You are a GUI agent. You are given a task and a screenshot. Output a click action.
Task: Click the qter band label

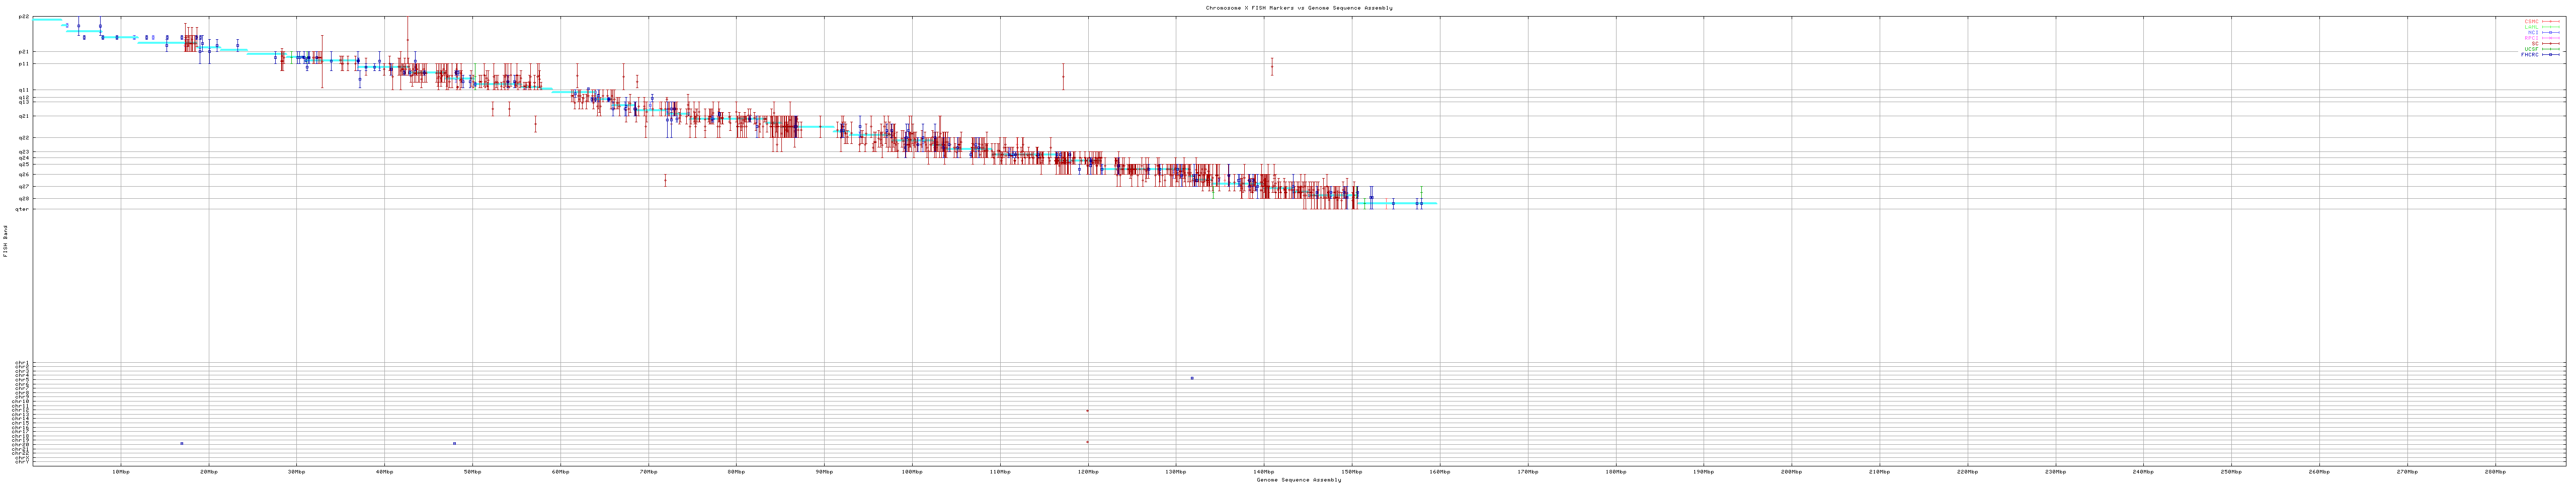point(22,209)
